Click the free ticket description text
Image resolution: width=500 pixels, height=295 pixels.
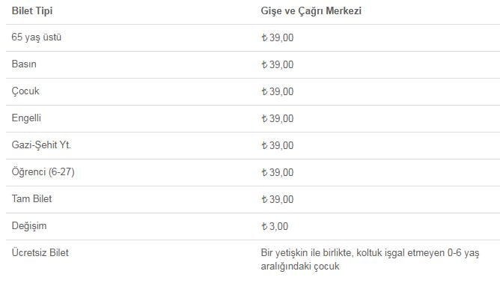(370, 259)
